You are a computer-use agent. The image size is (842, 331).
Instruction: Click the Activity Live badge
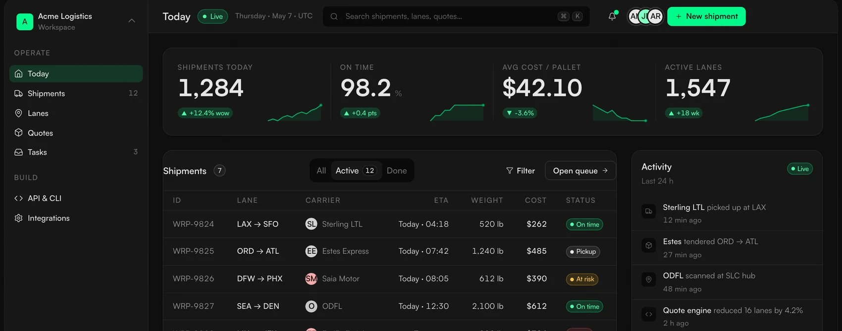(x=800, y=169)
